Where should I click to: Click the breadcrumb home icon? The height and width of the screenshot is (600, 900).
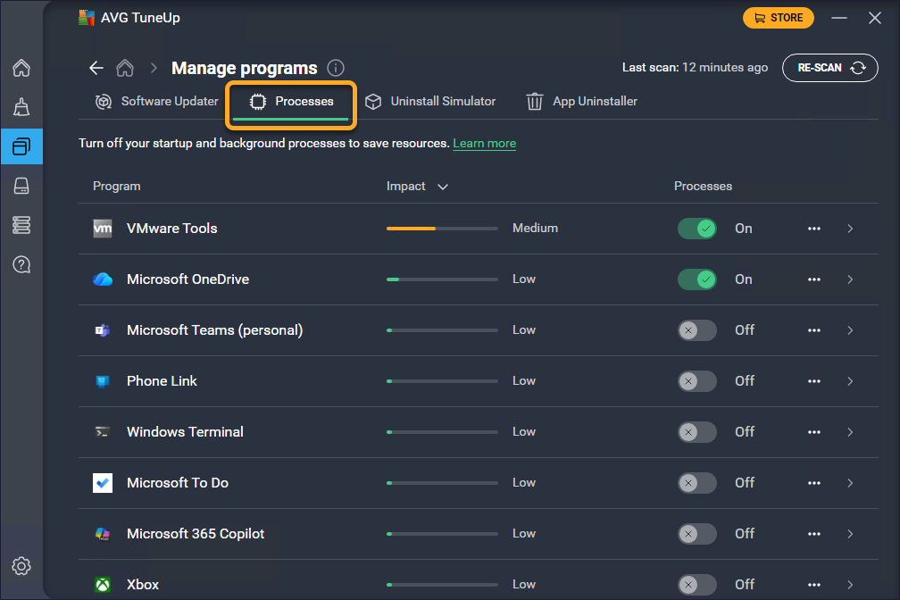(x=125, y=68)
